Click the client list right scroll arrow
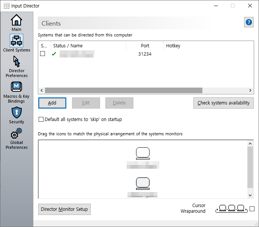Image resolution: width=259 pixels, height=227 pixels. click(250, 91)
